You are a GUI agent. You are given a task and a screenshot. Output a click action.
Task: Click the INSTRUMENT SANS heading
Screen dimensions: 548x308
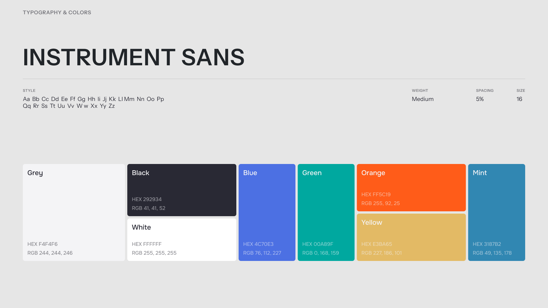134,57
